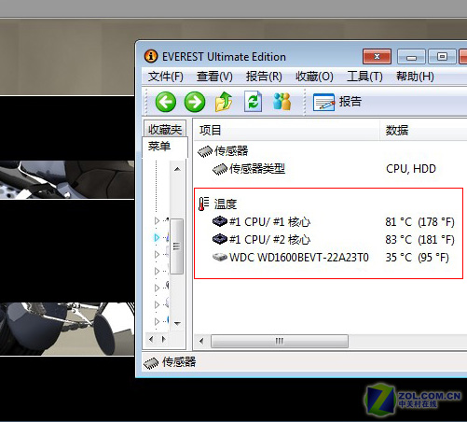Click the EVEREST info icon in the title bar
Image resolution: width=467 pixels, height=422 pixels.
tap(151, 56)
